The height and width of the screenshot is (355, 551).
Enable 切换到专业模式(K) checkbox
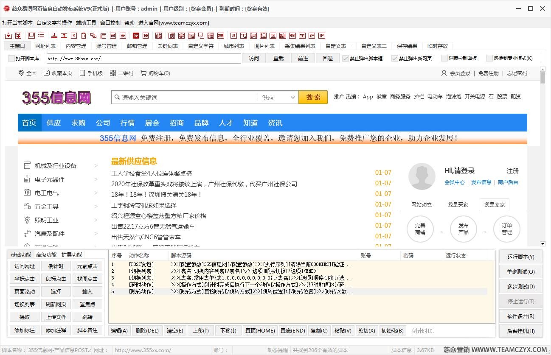(490, 58)
